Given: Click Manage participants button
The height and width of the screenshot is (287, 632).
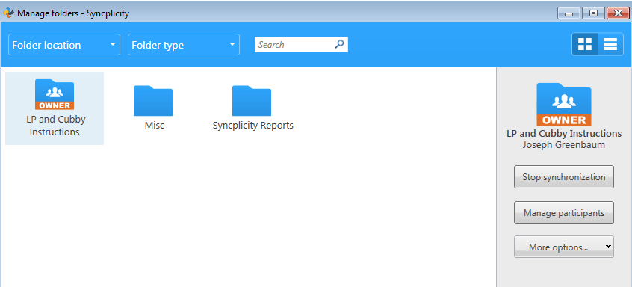Looking at the screenshot, I should point(563,213).
